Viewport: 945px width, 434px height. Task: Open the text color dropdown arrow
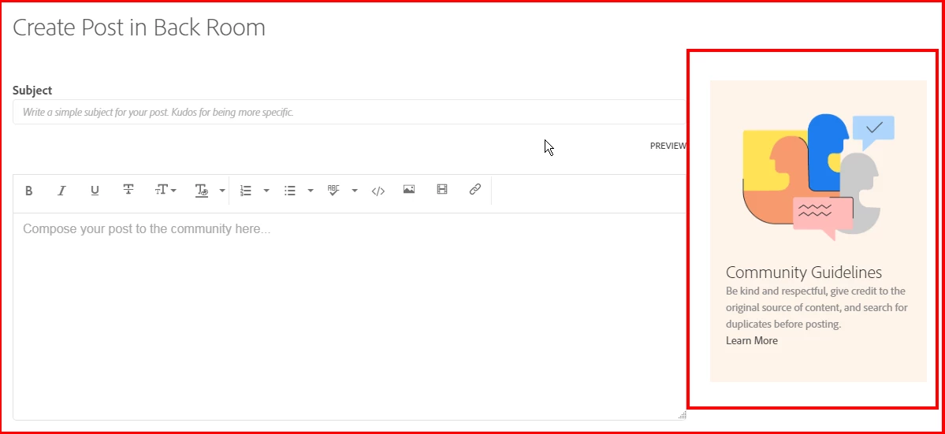pyautogui.click(x=222, y=191)
